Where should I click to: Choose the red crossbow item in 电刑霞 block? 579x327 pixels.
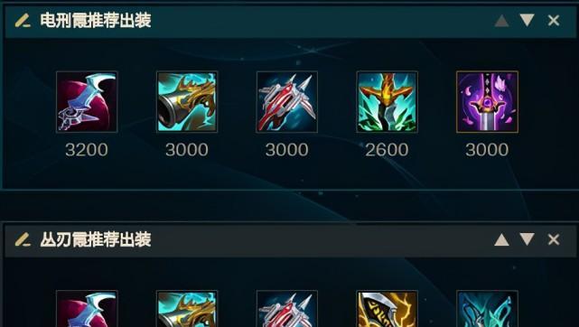coord(287,102)
